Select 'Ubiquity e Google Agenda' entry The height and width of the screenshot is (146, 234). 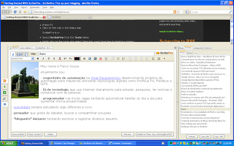tap(192, 83)
